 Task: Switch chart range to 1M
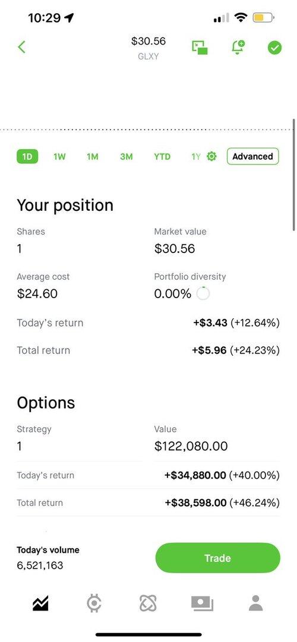(x=93, y=156)
